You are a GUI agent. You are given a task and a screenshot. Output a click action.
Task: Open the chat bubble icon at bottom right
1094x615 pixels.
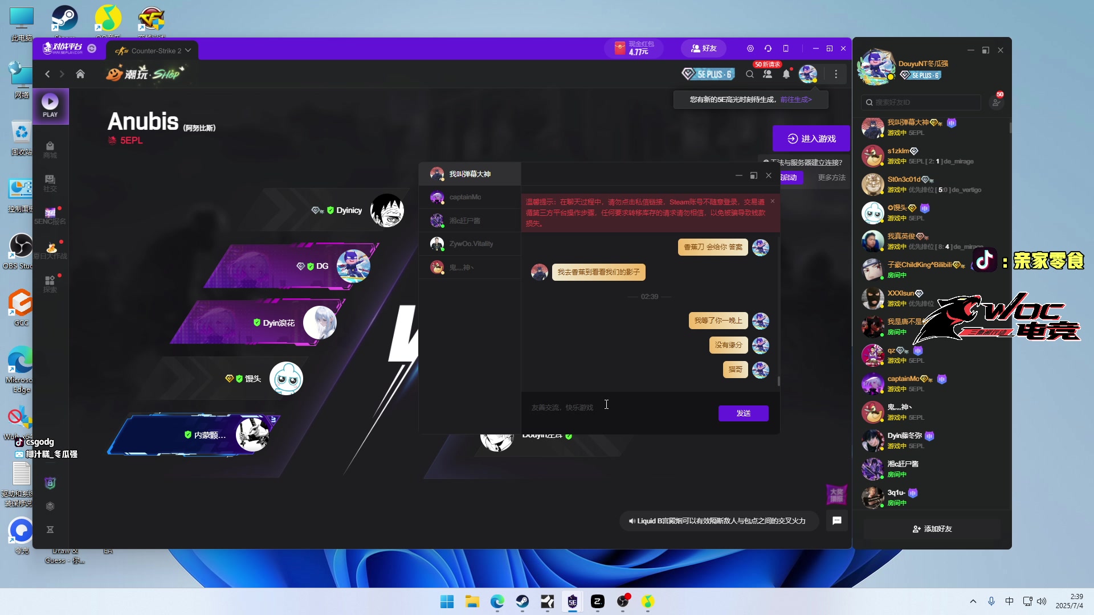[x=837, y=520]
